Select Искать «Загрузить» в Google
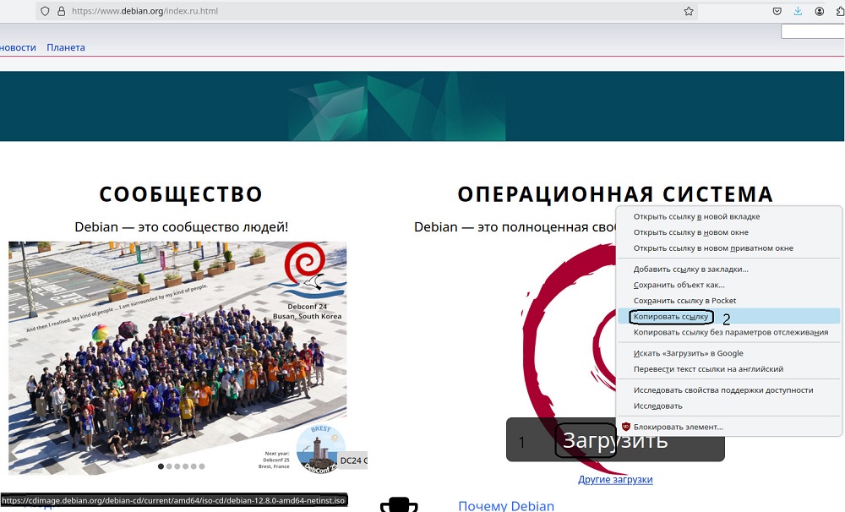845x512 pixels. tap(728, 353)
